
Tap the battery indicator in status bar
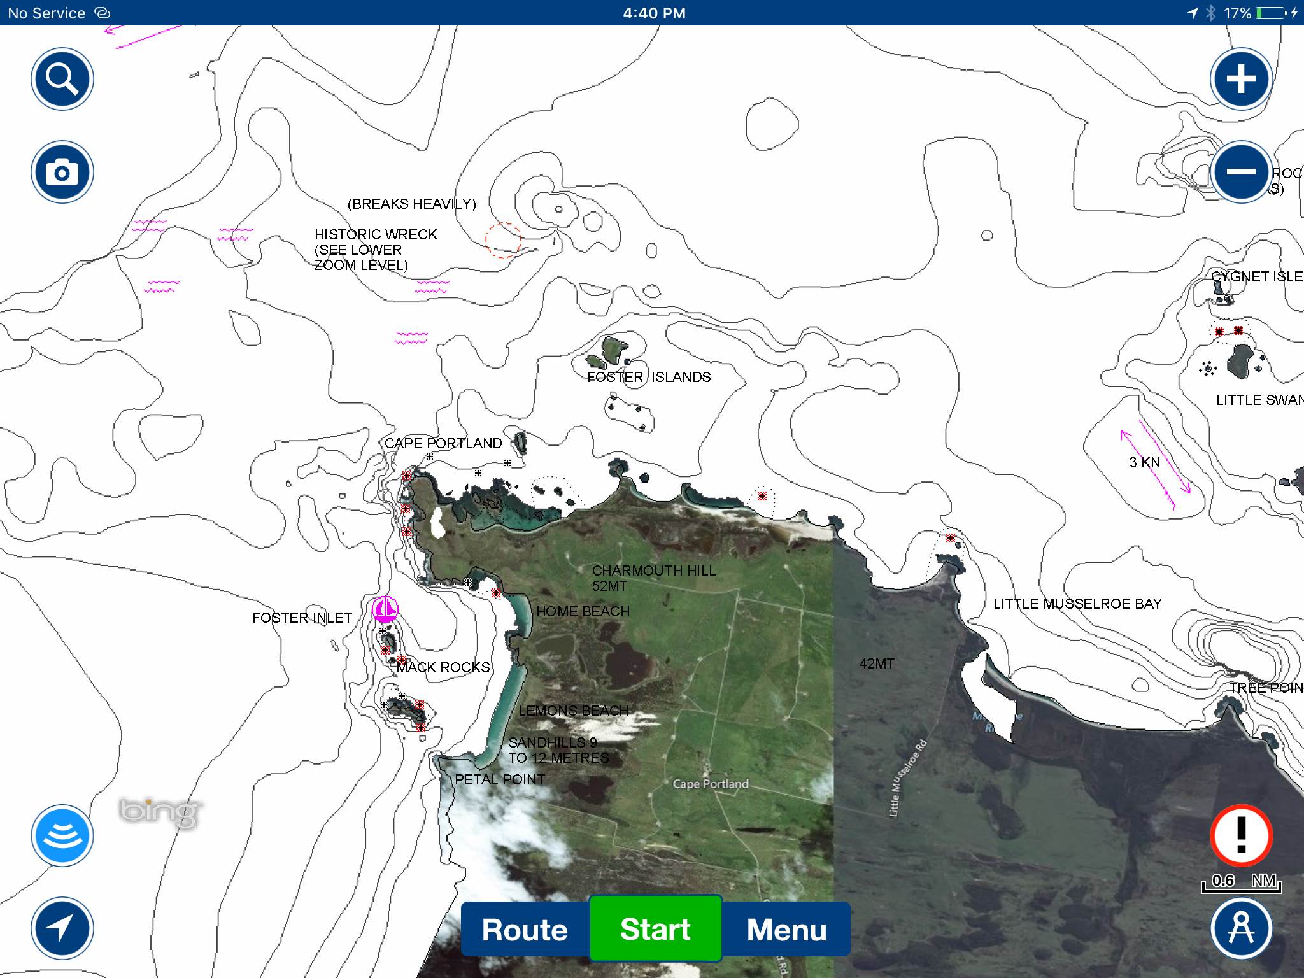click(1270, 13)
